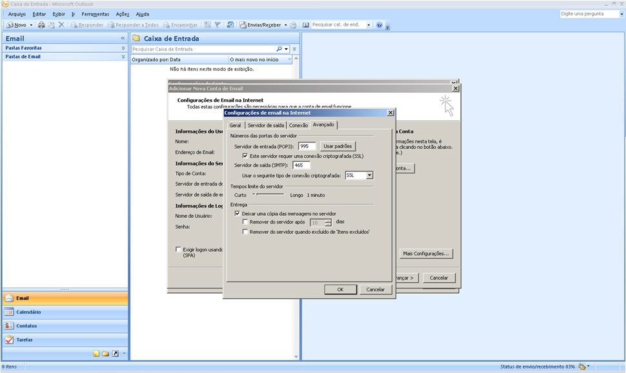This screenshot has width=626, height=373.
Task: Click the Usar padrões button
Action: 338,146
